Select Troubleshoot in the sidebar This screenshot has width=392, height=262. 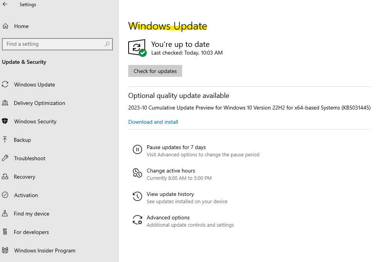tap(30, 158)
